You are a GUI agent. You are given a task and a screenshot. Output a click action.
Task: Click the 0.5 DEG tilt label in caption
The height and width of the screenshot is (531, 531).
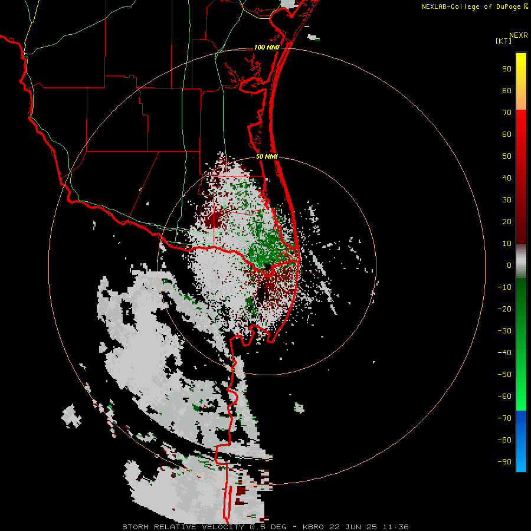tap(268, 527)
